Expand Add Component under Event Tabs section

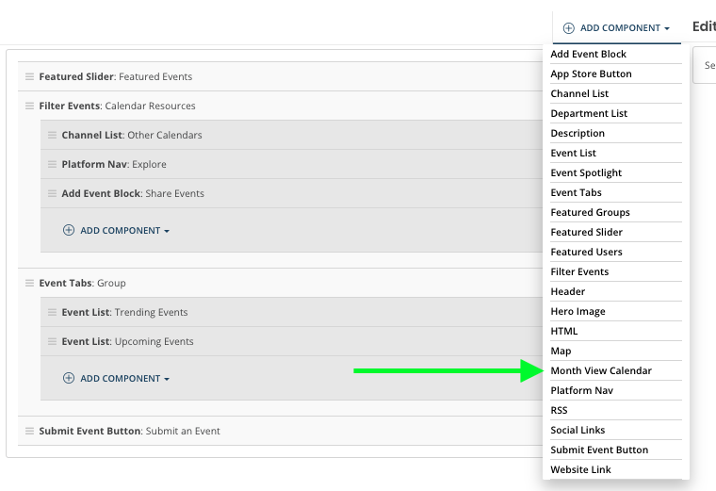(116, 378)
